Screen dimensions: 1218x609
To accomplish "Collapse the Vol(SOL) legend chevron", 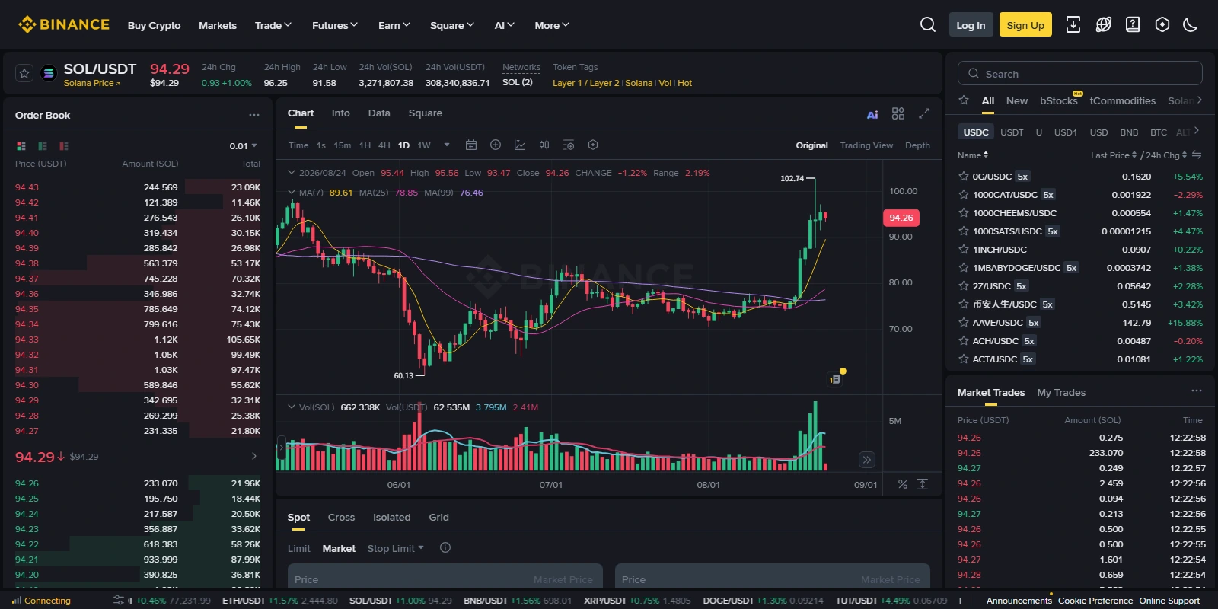I will [291, 407].
